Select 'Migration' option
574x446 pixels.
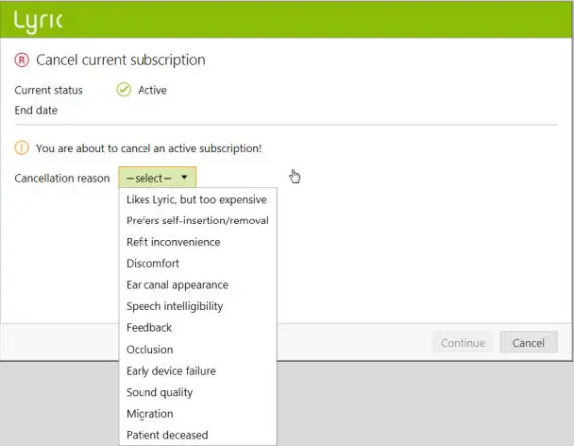coord(197,413)
